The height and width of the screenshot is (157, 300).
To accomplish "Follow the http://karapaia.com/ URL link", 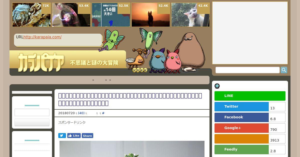I will click(x=42, y=37).
